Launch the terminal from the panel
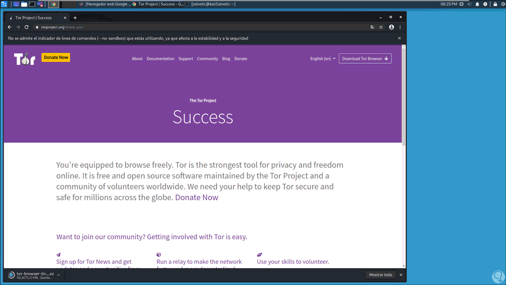This screenshot has height=285, width=506. coord(32,4)
